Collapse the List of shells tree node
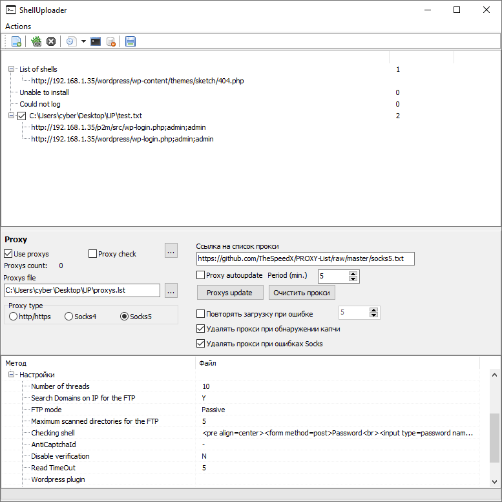 [11, 69]
